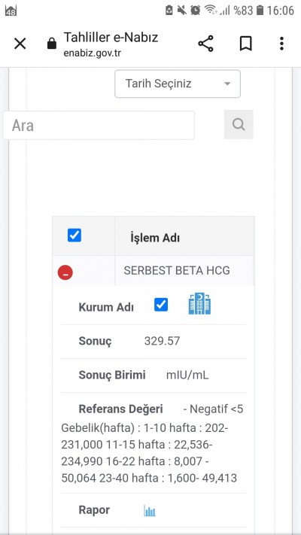Uncheck the Kurum Adı checkbox
Viewport: 301px width, 535px height.
tap(161, 304)
